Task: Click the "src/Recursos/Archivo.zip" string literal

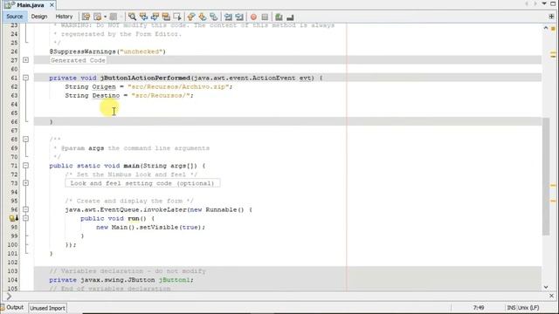Action: [x=178, y=86]
